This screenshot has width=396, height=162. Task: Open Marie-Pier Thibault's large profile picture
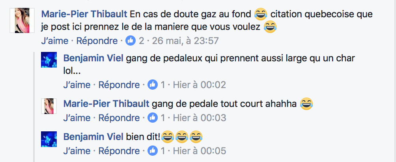coord(22,20)
